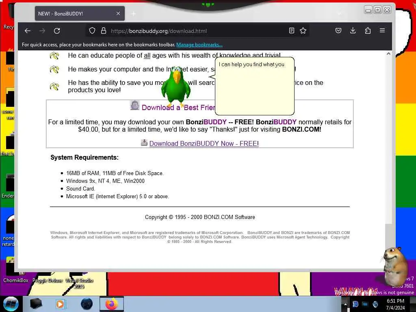The width and height of the screenshot is (416, 312).
Task: Open the black box taskbar icon
Action: click(x=36, y=304)
